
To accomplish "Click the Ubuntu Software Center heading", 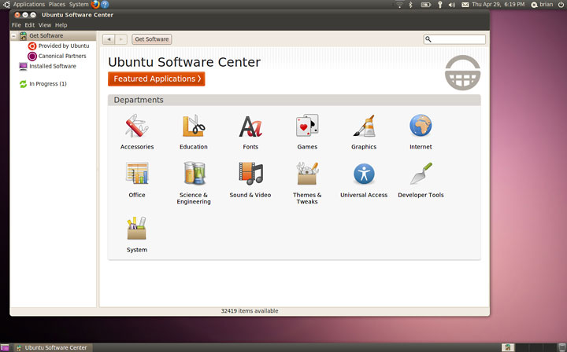I will tap(184, 62).
